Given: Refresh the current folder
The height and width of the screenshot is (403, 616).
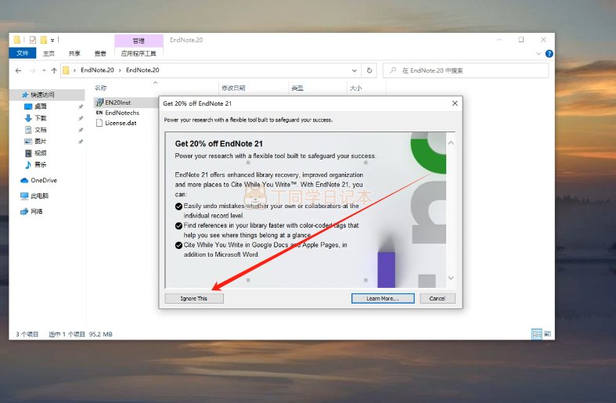Looking at the screenshot, I should coord(369,70).
